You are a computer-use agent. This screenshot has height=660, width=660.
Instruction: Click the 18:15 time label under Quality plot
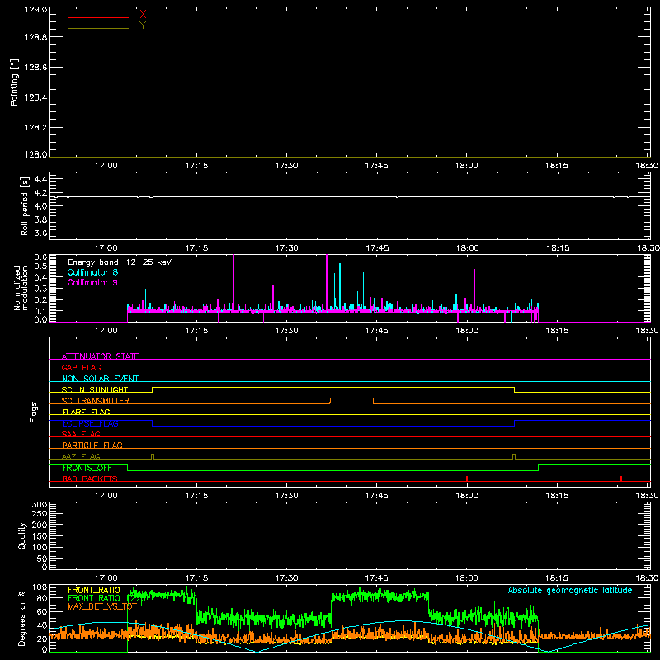[x=557, y=578]
